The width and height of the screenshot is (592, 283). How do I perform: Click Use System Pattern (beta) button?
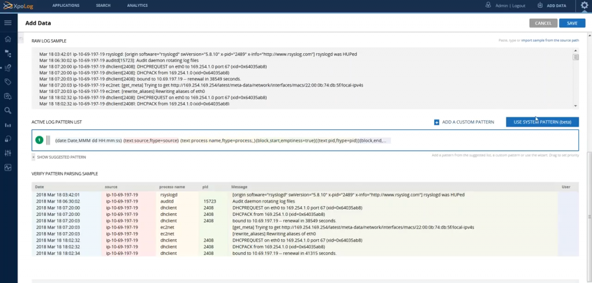coord(542,122)
